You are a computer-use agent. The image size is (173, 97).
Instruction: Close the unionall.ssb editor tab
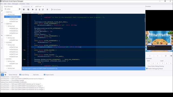(32, 6)
